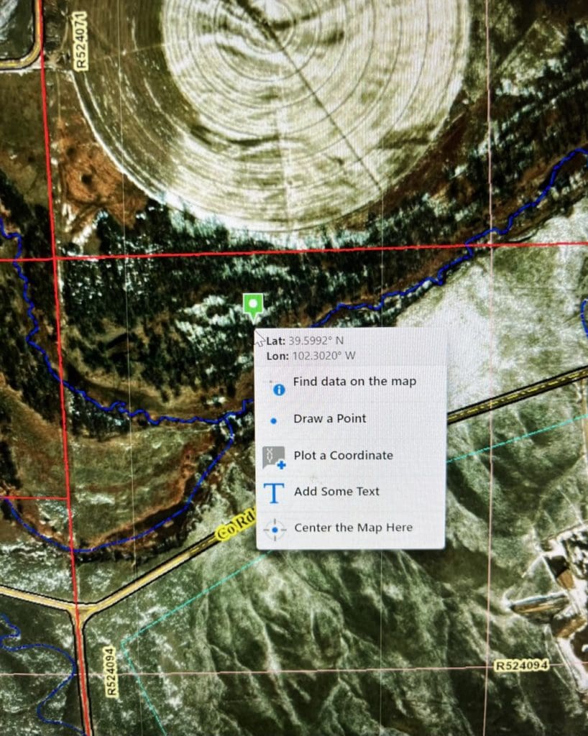
Task: Open Plot a Coordinate option
Action: click(x=343, y=455)
